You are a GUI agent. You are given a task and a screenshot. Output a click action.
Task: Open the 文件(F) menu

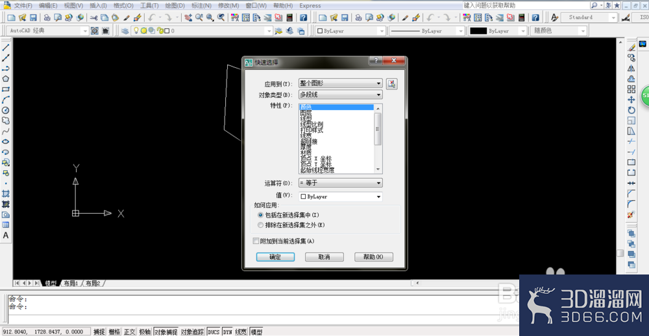(23, 5)
